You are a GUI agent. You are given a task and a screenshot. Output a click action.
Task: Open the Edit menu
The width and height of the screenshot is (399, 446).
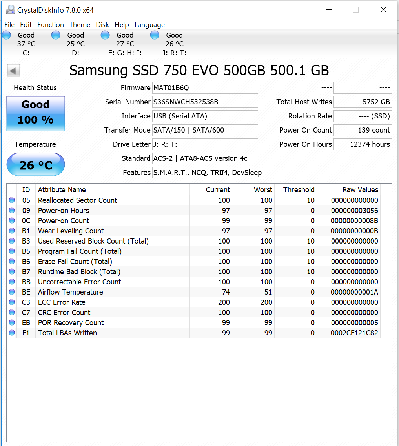pos(26,25)
